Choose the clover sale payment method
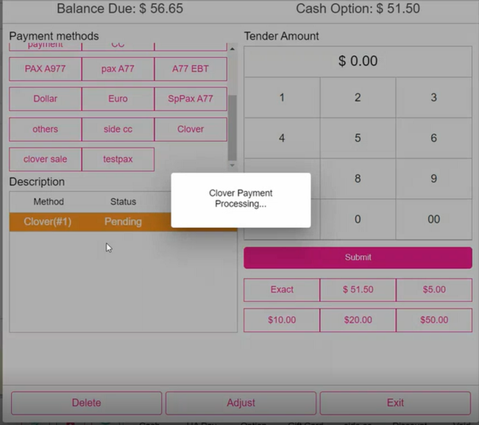Viewport: 479px width, 425px height. (45, 160)
